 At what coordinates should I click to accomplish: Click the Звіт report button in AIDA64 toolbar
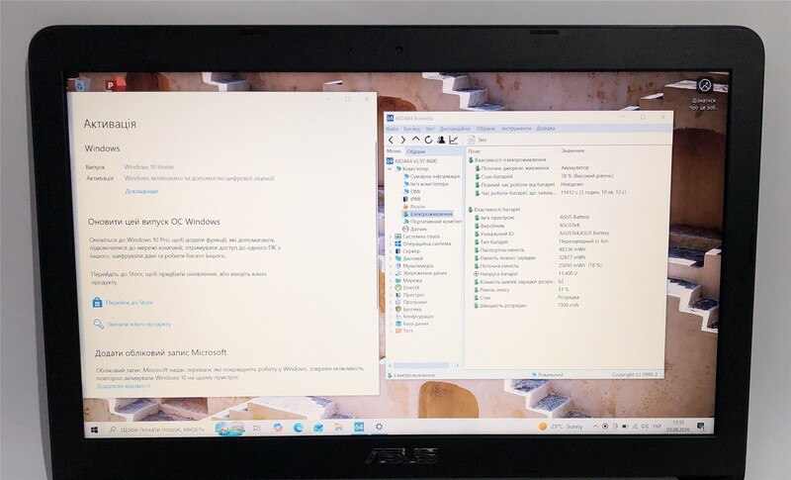[x=478, y=140]
